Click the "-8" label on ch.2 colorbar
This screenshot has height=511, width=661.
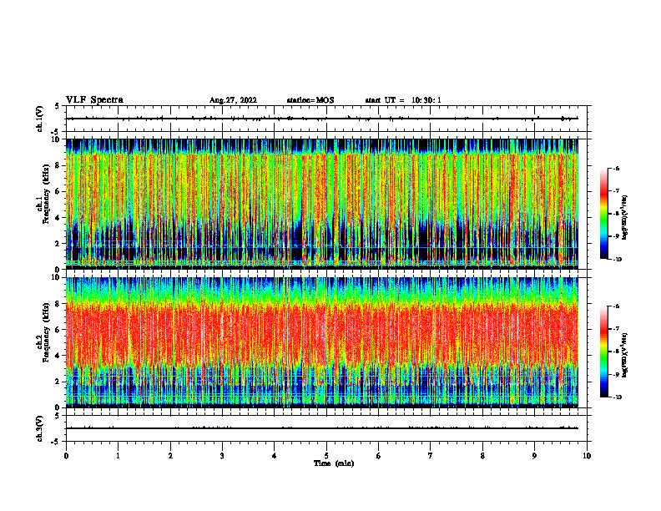coord(616,352)
